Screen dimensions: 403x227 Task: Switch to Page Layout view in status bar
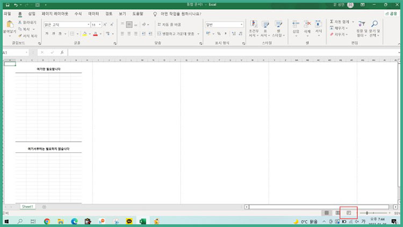[338, 213]
